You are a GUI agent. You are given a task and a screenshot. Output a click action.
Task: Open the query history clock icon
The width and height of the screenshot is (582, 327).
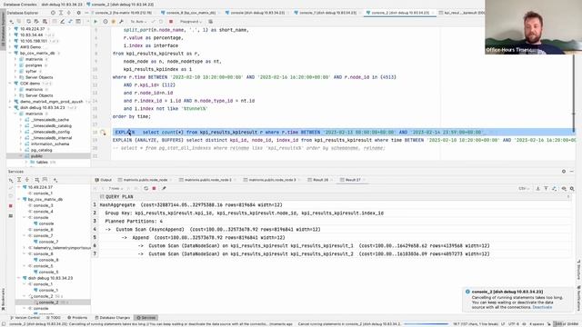pyautogui.click(x=105, y=22)
